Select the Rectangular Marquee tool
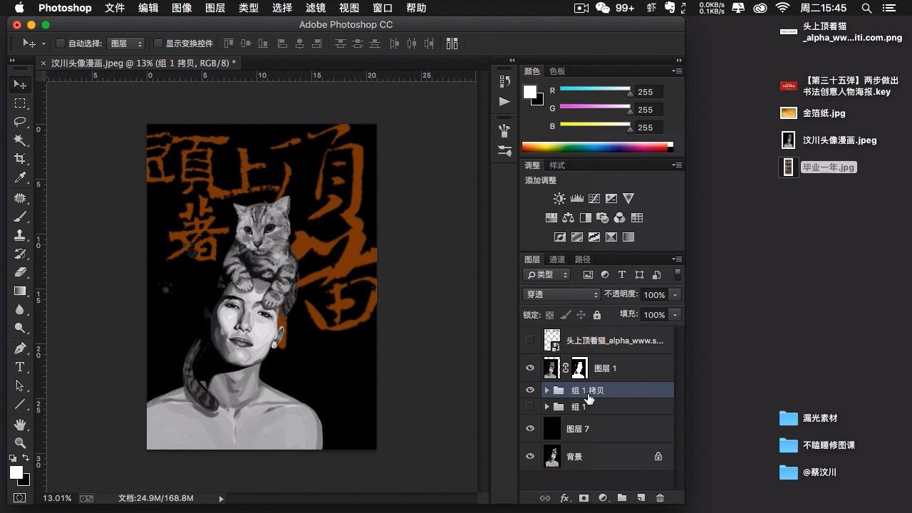 [x=20, y=103]
